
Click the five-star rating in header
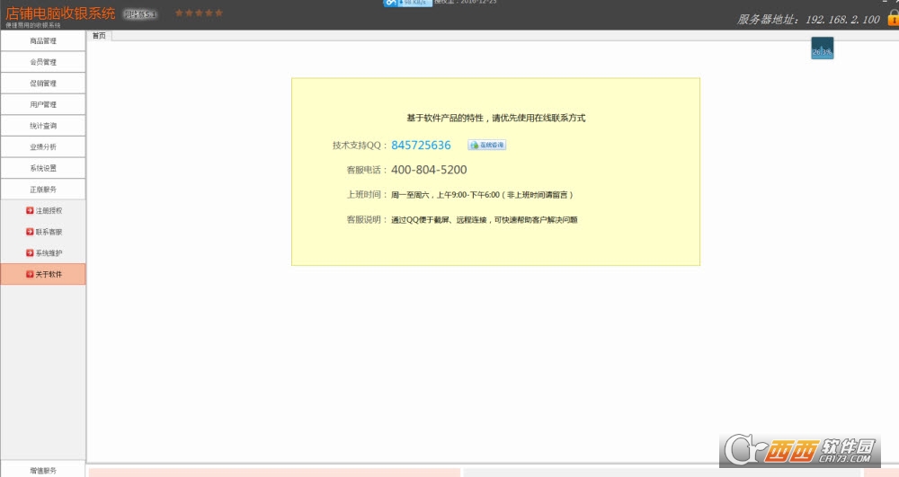[x=199, y=13]
